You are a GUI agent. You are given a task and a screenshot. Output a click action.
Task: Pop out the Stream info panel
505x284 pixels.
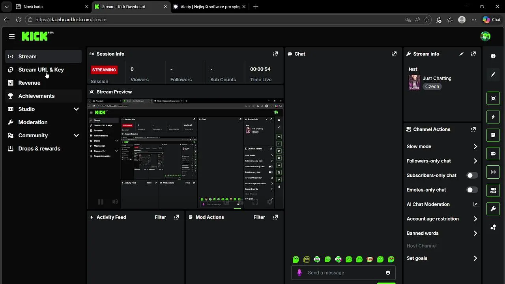pyautogui.click(x=473, y=54)
